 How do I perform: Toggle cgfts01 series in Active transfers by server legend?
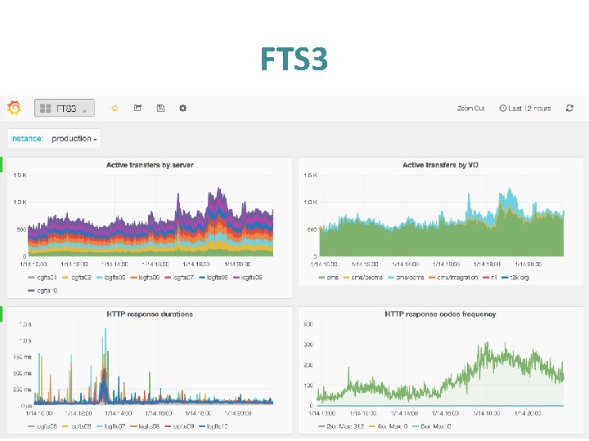click(43, 278)
